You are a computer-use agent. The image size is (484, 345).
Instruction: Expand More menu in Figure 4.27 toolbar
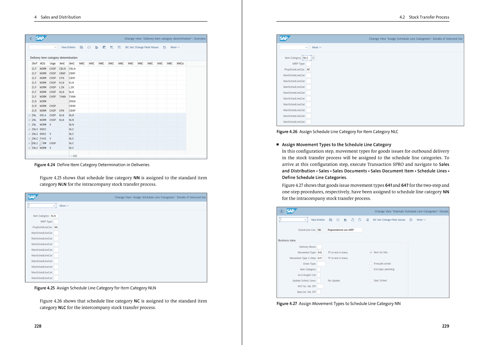tap(421, 220)
